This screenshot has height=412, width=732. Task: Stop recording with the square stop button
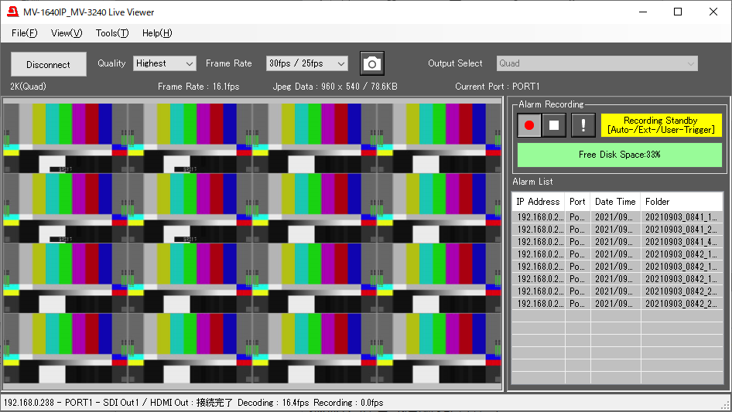tap(554, 125)
